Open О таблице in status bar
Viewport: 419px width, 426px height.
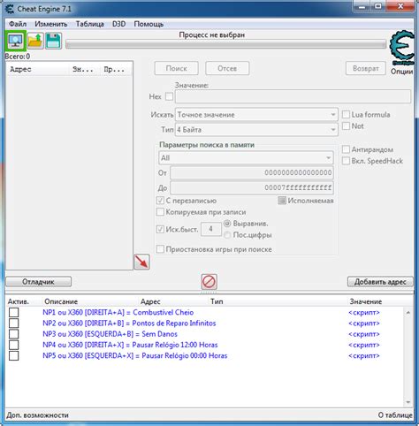(395, 415)
